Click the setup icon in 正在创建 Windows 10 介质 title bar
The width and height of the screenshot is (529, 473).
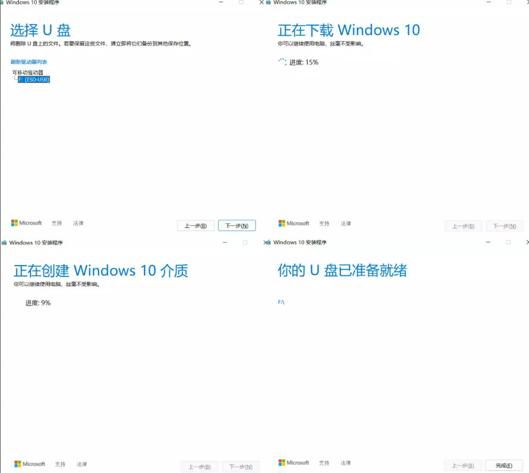(x=4, y=242)
